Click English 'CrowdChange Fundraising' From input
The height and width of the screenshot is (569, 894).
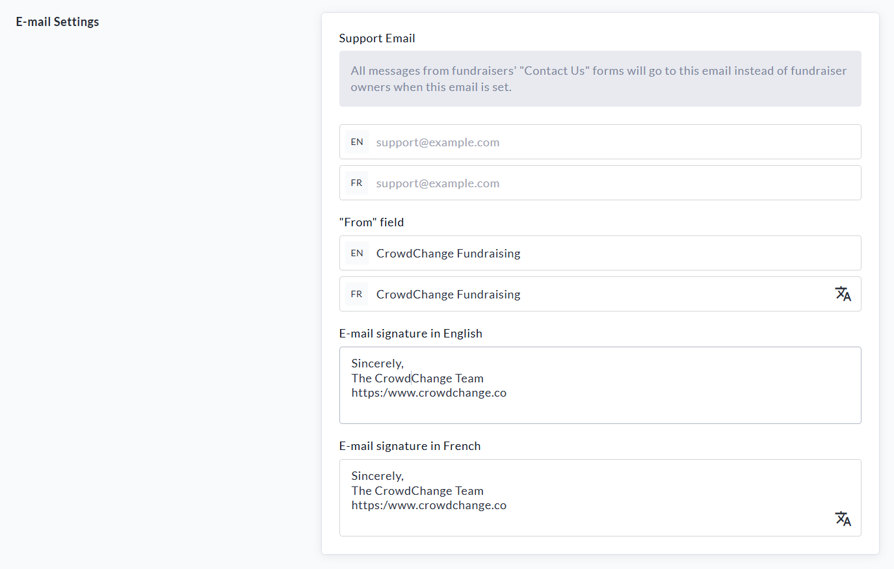(x=598, y=254)
